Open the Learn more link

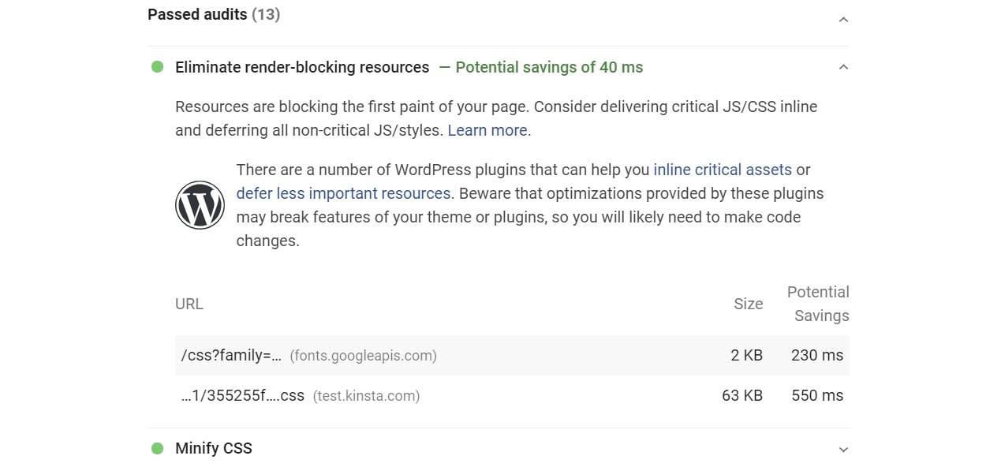pos(486,130)
